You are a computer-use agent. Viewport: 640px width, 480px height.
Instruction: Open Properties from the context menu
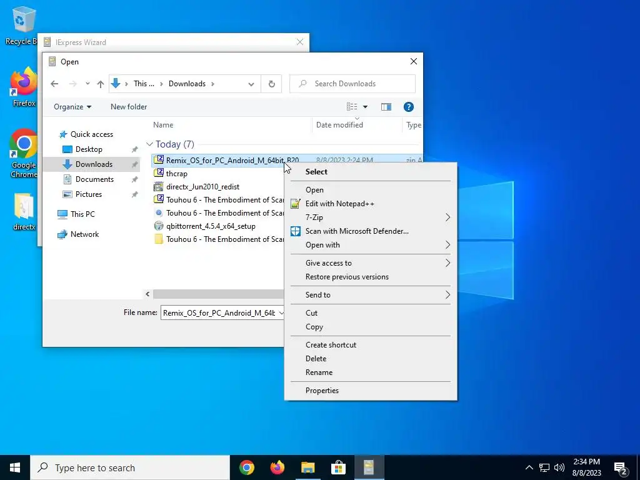[x=371, y=391]
